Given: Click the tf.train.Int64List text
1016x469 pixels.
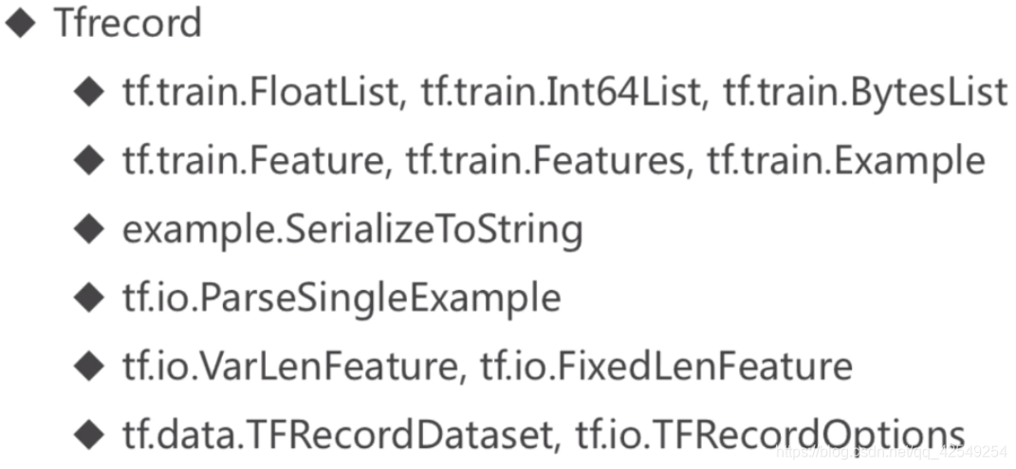Looking at the screenshot, I should 561,94.
